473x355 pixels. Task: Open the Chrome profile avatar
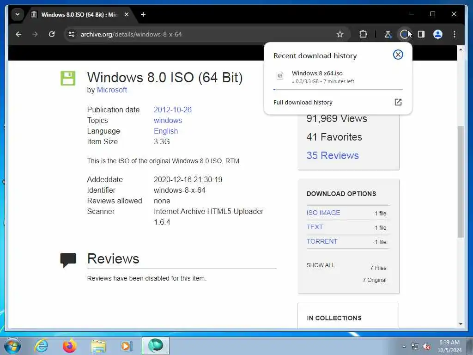click(438, 34)
